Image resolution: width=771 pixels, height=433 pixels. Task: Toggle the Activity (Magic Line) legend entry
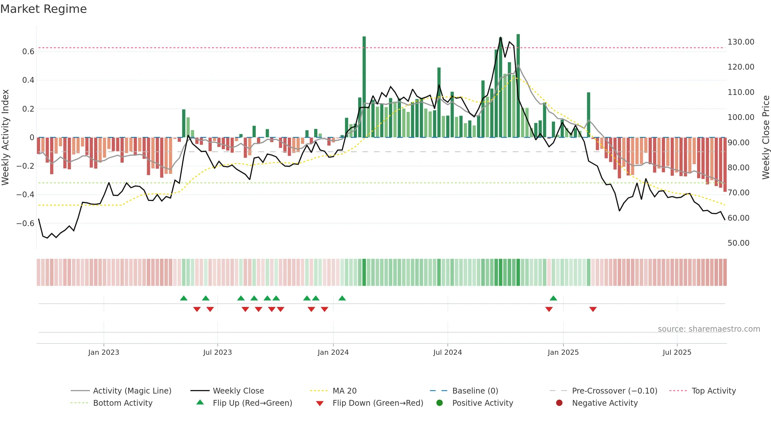[x=121, y=391]
